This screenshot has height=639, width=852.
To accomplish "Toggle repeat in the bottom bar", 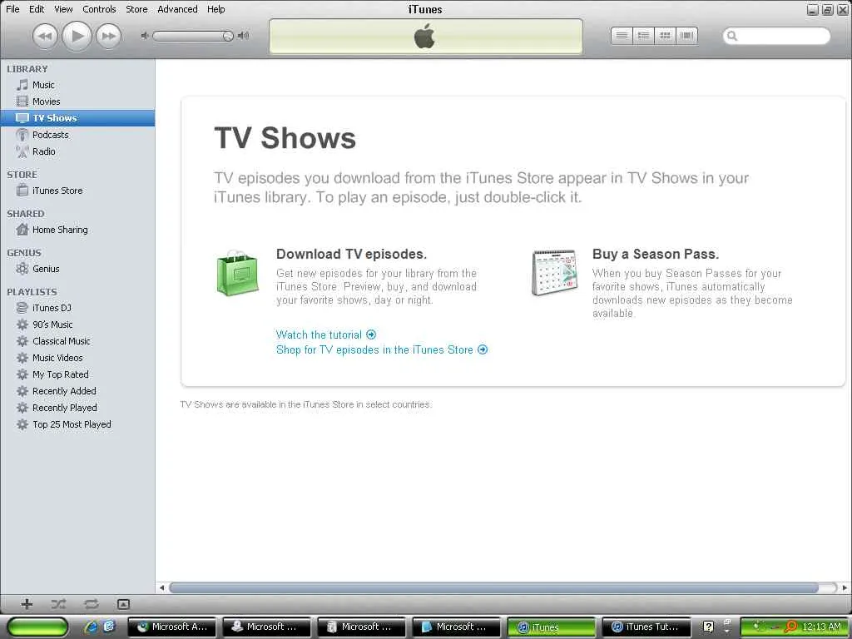I will click(x=92, y=604).
